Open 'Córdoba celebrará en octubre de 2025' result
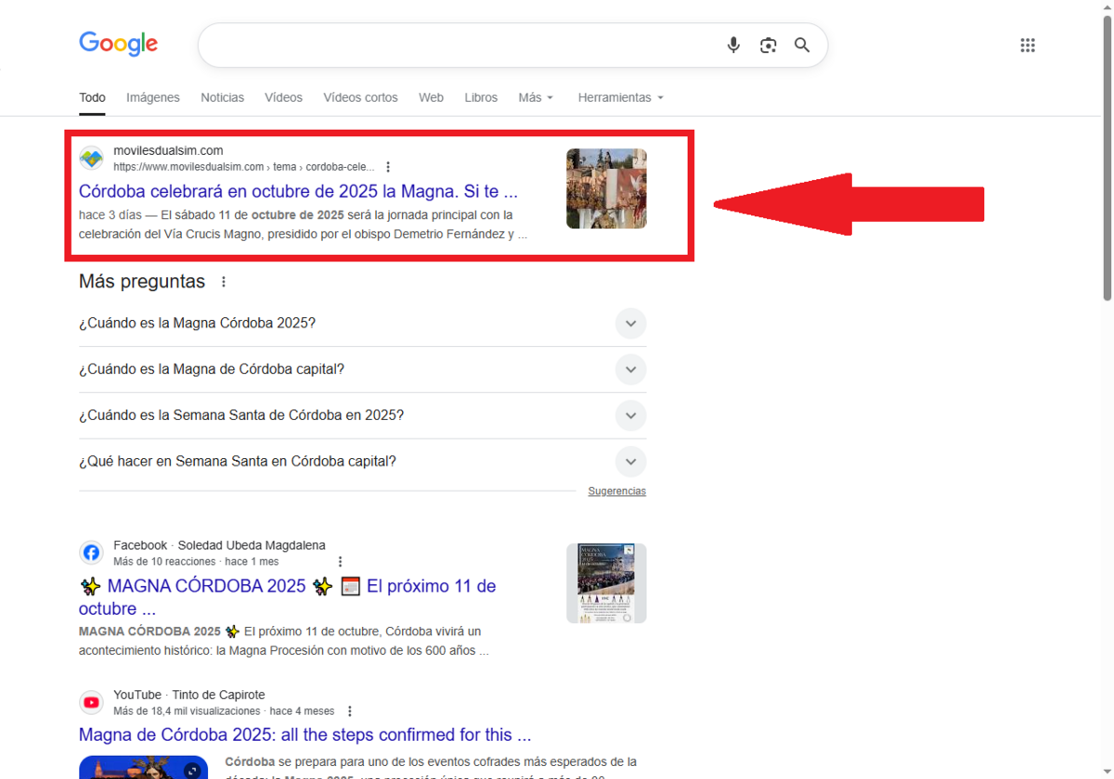 298,192
